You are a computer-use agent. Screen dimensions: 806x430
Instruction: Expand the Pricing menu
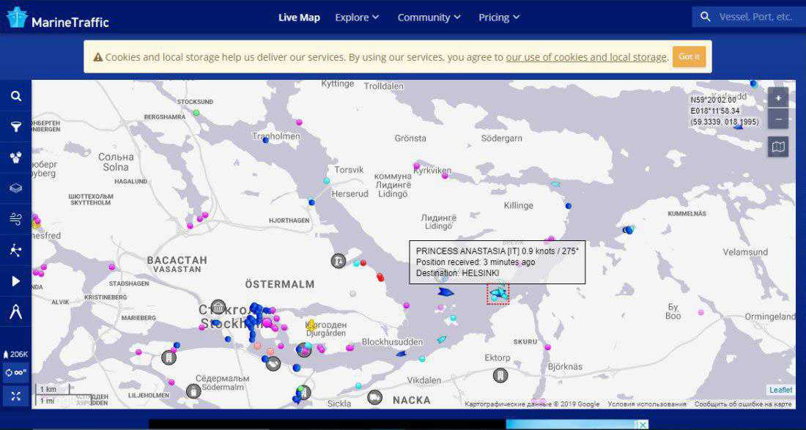499,18
